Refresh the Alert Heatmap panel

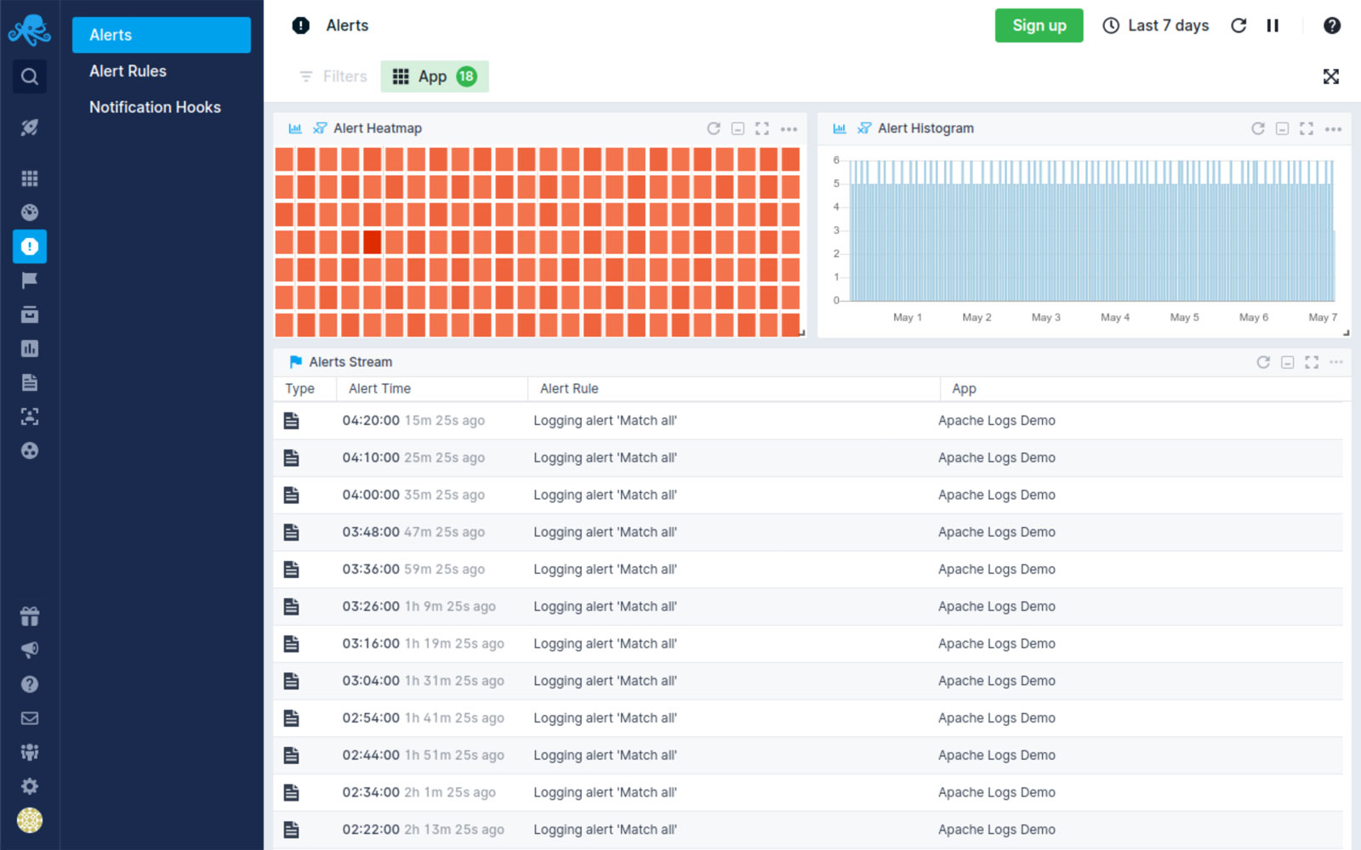(713, 128)
